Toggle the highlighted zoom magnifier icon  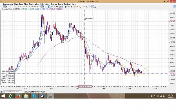click(93, 7)
